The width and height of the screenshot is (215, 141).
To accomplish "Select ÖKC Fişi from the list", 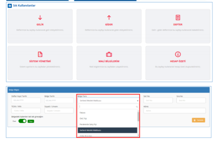I will tap(108, 118).
